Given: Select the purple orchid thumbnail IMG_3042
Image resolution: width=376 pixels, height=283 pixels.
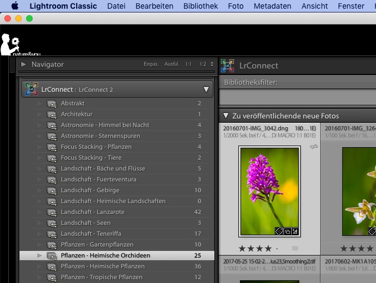Looking at the screenshot, I should (x=269, y=192).
